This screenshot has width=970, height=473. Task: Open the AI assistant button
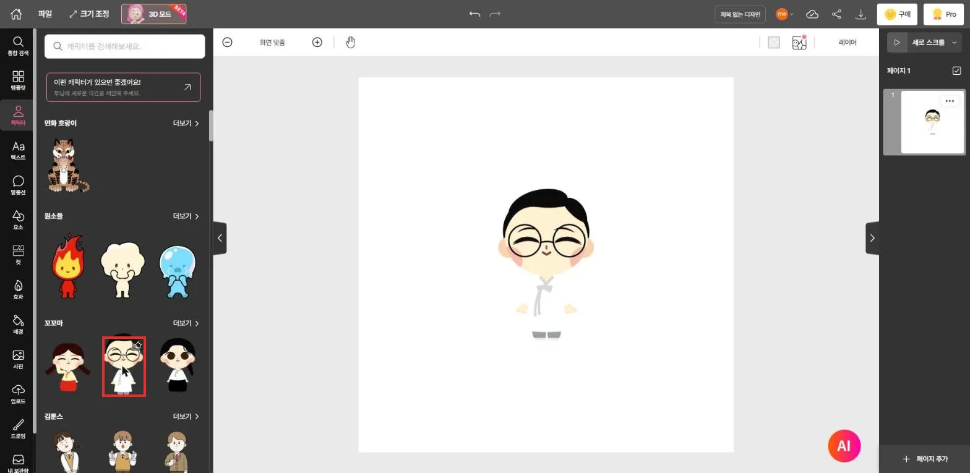844,446
